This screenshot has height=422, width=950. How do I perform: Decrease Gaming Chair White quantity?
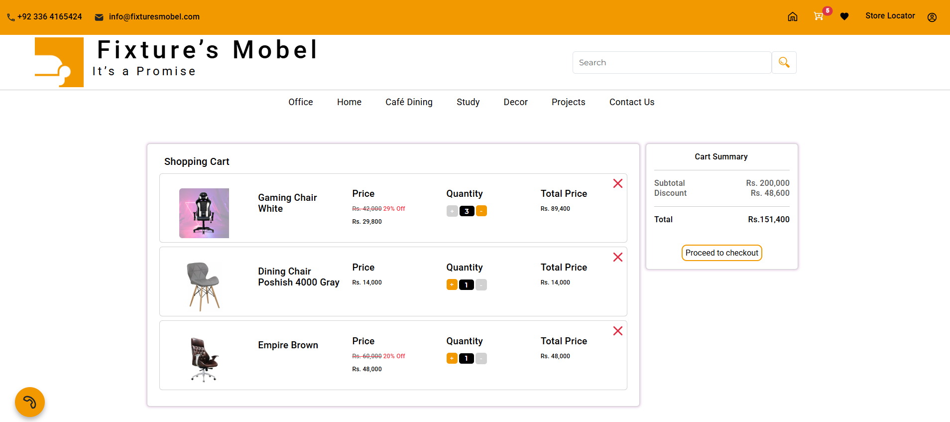(x=481, y=211)
